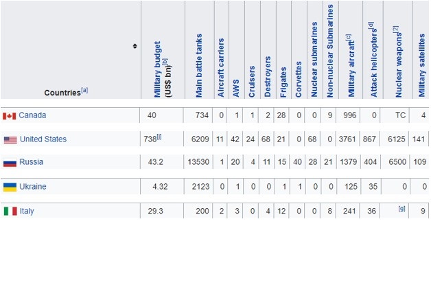This screenshot has width=431, height=296.
Task: Click the United States flag icon
Action: pos(10,139)
